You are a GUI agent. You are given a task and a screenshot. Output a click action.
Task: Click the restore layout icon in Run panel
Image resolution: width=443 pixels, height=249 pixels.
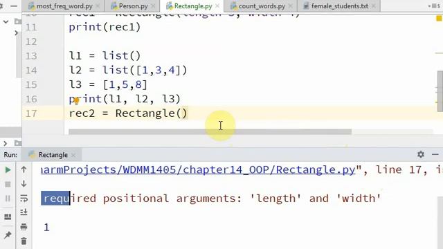click(8, 216)
